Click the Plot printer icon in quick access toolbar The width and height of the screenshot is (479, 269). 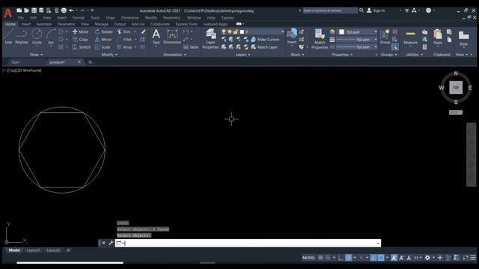click(64, 10)
